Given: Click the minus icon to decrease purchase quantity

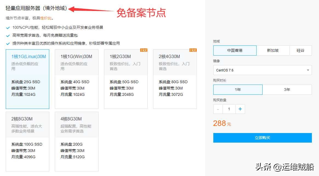Looking at the screenshot, I should click(x=218, y=109).
